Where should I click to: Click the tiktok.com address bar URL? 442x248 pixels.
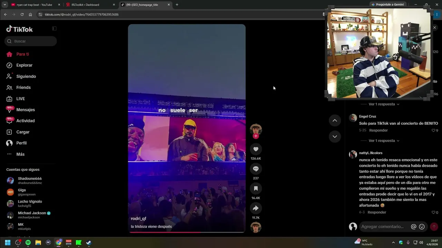point(81,14)
